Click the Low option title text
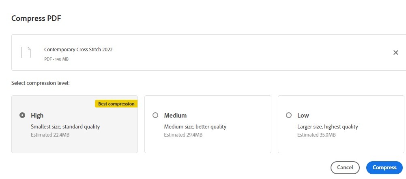 click(x=303, y=116)
